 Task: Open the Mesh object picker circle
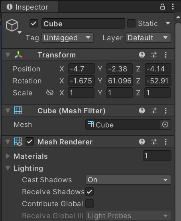pos(165,124)
